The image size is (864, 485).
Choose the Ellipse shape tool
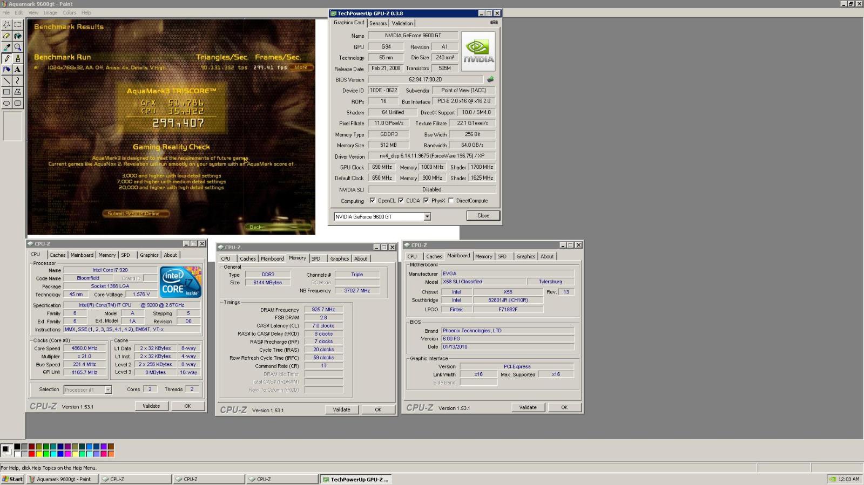pyautogui.click(x=6, y=103)
